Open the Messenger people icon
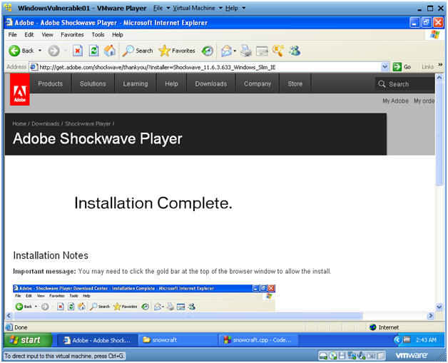Image resolution: width=448 pixels, height=363 pixels. [x=295, y=51]
